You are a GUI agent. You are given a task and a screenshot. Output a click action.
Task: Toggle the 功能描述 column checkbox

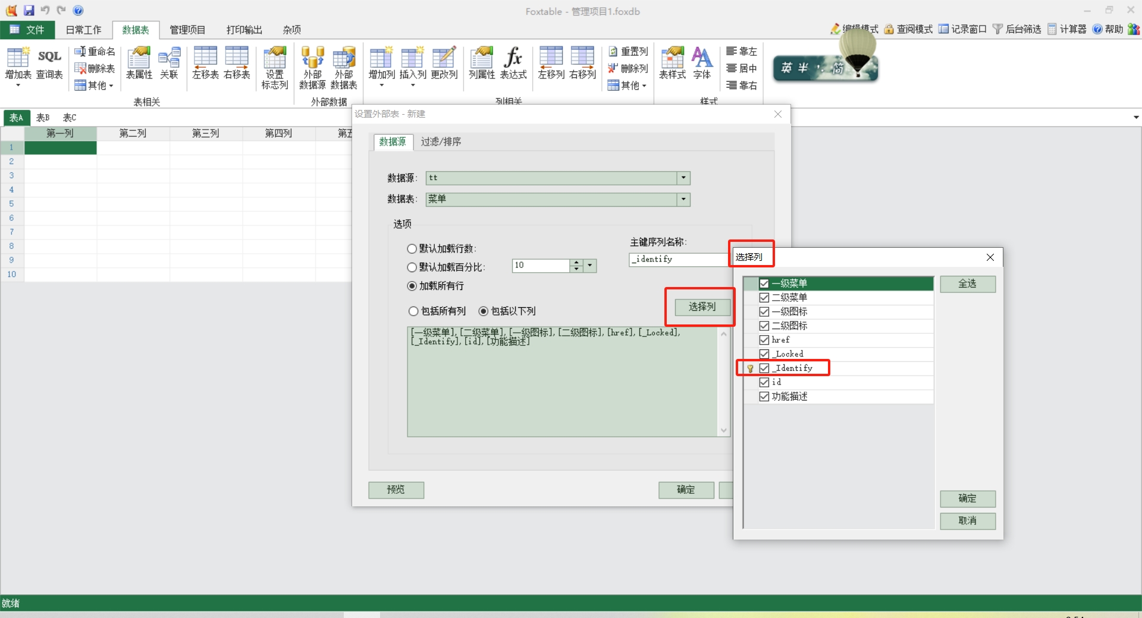[x=764, y=396]
